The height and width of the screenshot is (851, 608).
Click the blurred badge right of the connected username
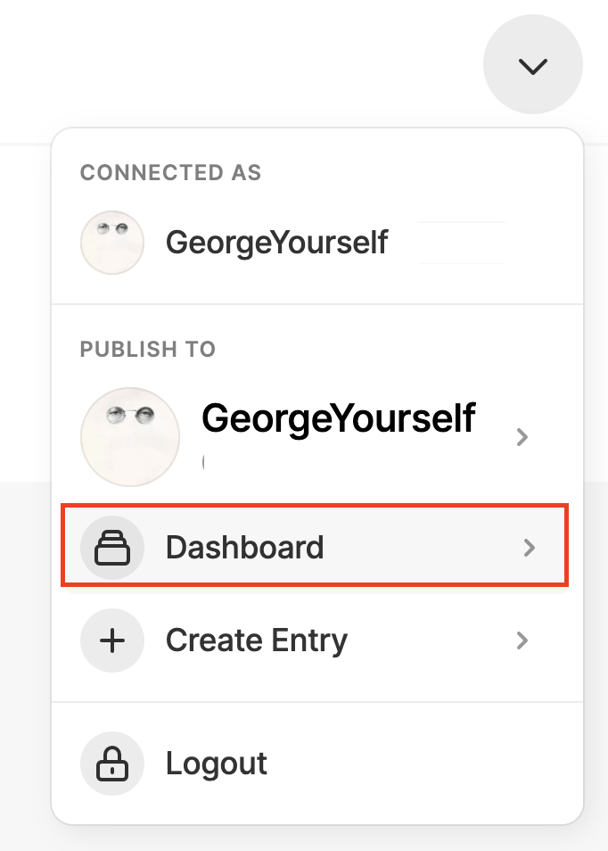click(462, 243)
